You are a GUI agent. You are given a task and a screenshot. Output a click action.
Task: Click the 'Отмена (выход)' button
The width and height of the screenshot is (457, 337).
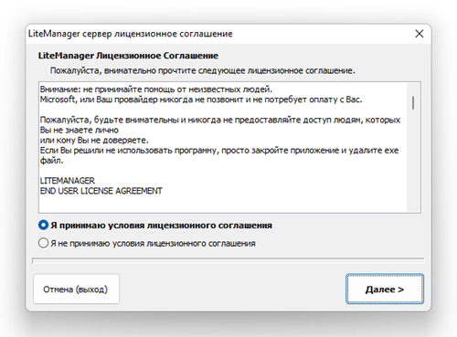pos(76,289)
